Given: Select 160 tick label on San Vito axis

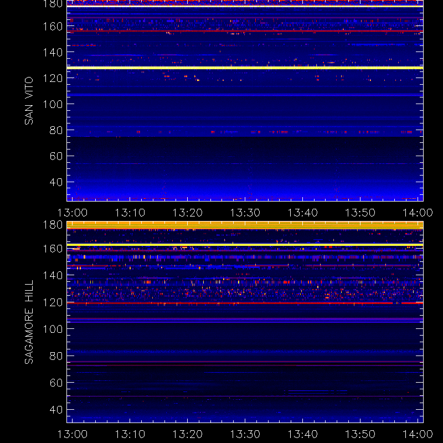Looking at the screenshot, I should 53,27.
